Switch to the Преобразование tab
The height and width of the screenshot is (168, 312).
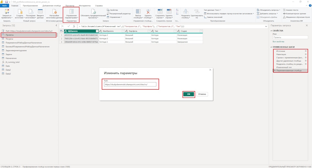tap(30, 6)
